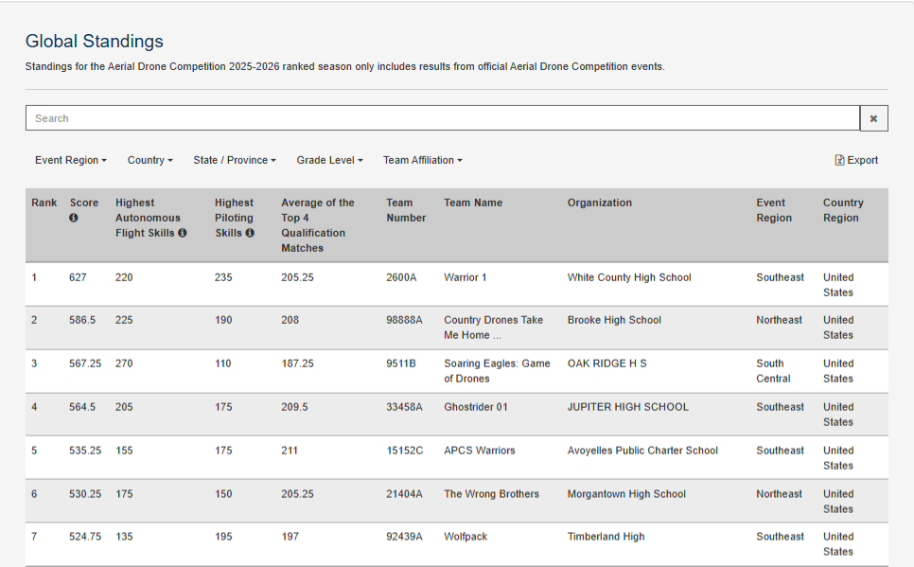Expand the State / Province filter

[235, 160]
